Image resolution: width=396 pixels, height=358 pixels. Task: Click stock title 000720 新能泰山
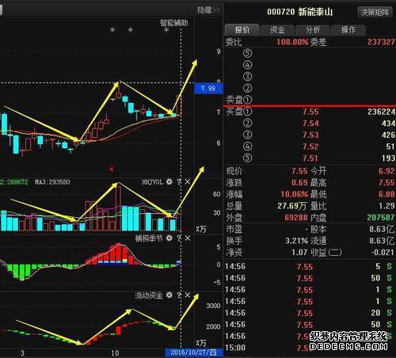pos(300,12)
